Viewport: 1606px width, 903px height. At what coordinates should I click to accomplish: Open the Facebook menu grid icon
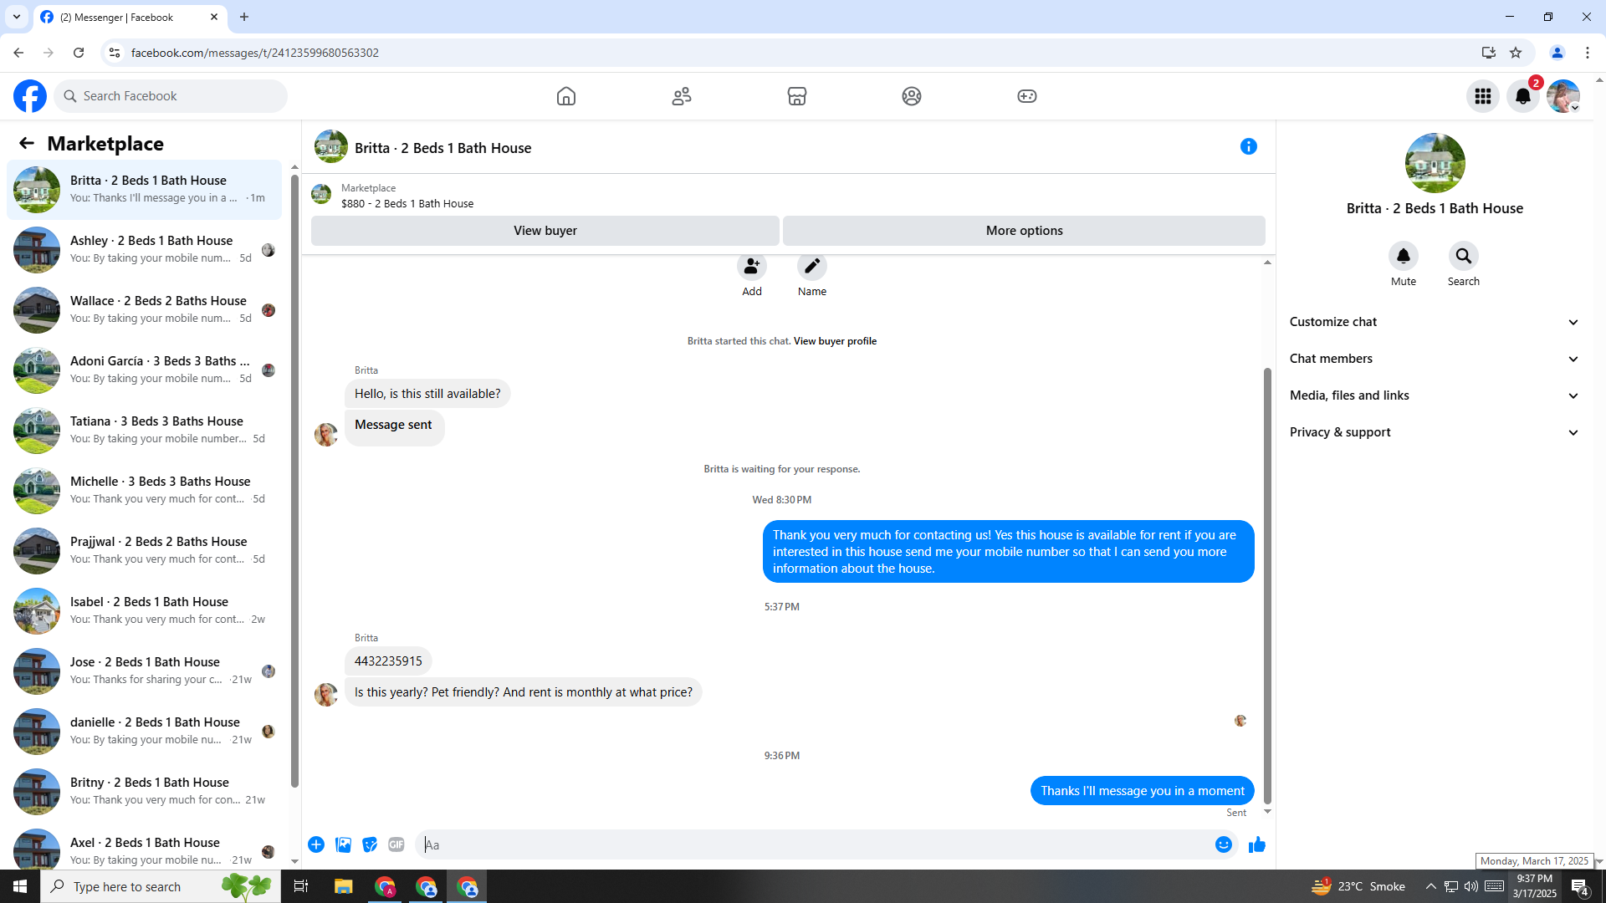[1483, 96]
